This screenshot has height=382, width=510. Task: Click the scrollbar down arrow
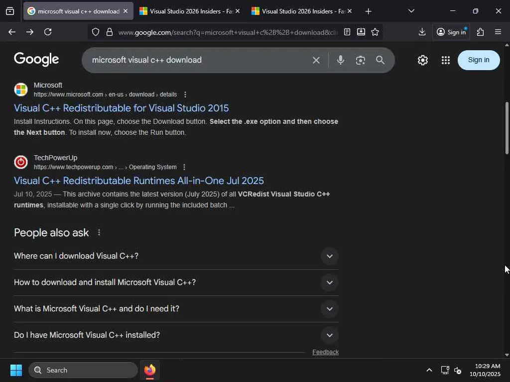point(507,355)
